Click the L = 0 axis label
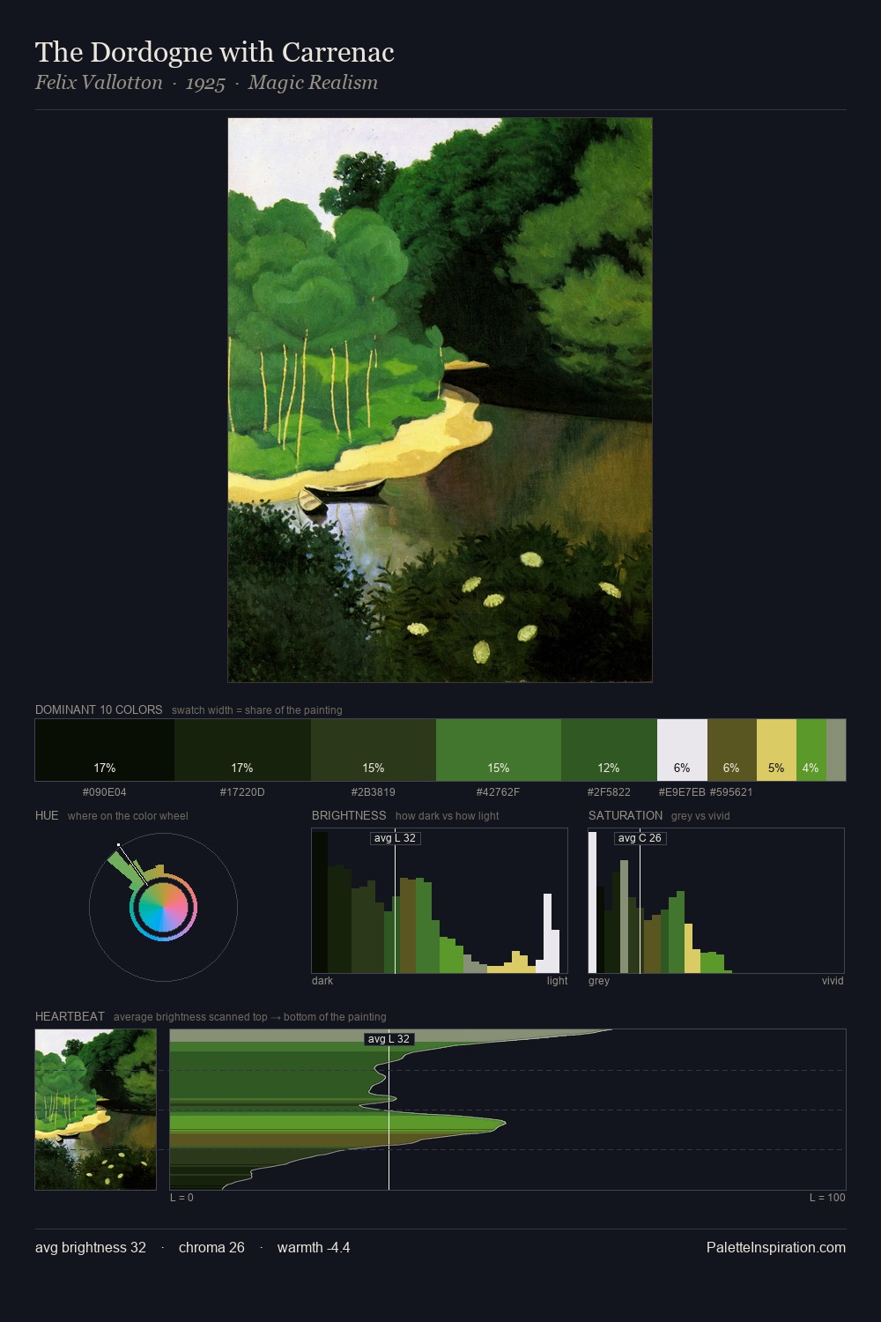 click(x=181, y=1198)
